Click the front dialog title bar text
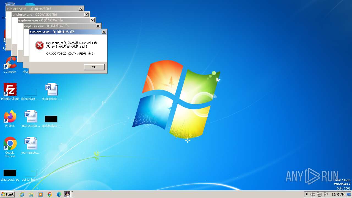Image resolution: width=352 pixels, height=198 pixels. (52, 32)
